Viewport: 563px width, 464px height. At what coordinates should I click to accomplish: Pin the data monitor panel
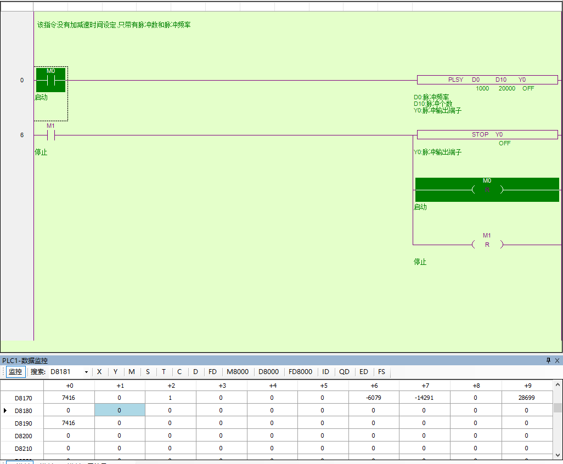[x=548, y=360]
